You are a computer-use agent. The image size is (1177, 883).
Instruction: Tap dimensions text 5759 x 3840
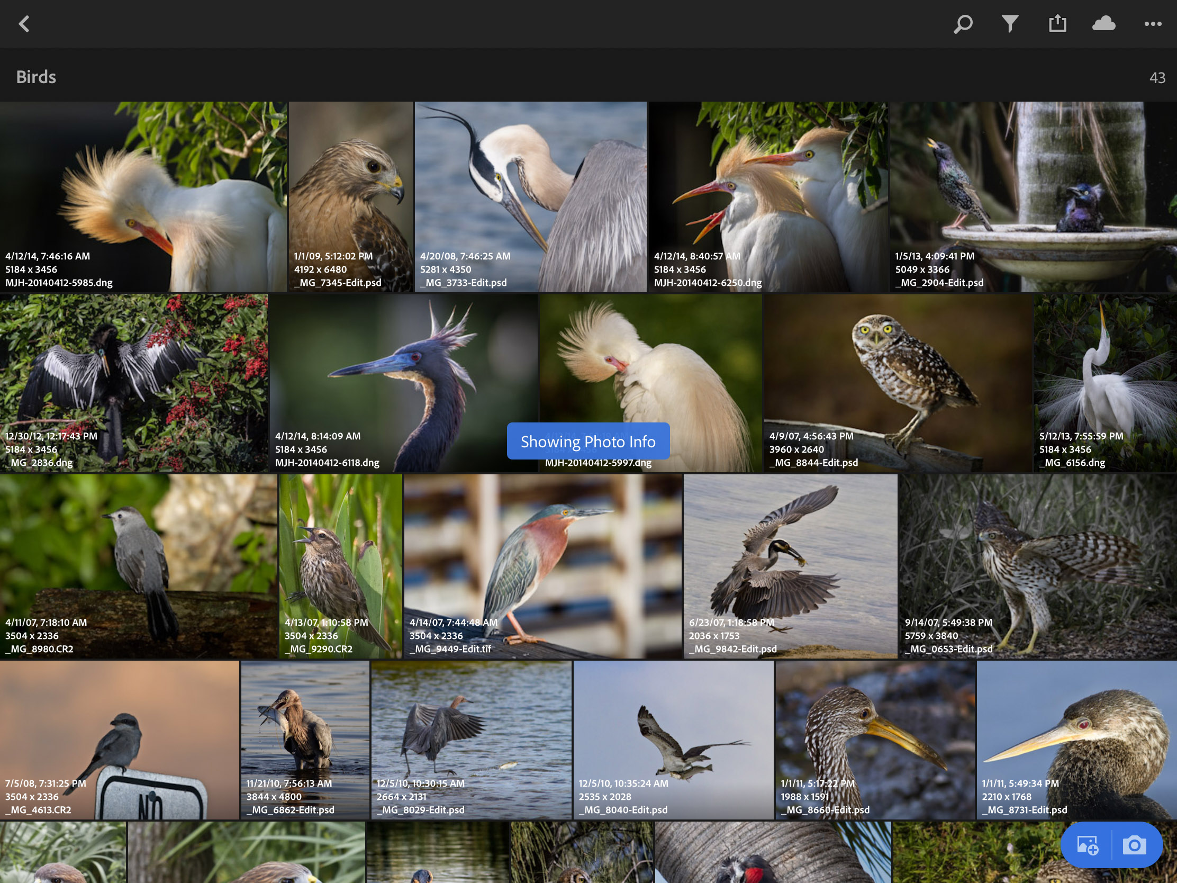point(931,636)
